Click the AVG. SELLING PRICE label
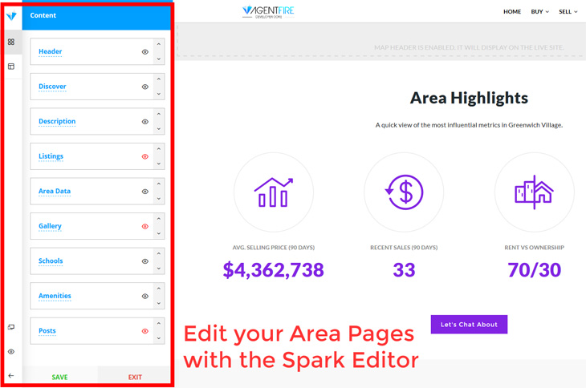This screenshot has width=586, height=388. coord(274,248)
